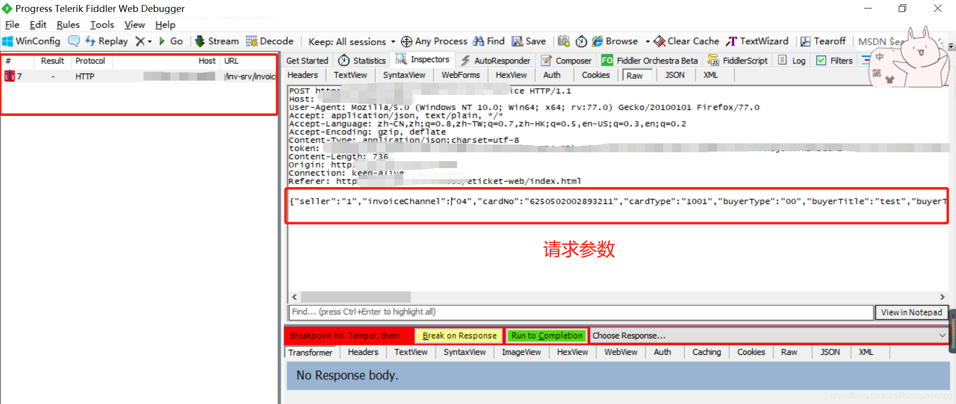956x404 pixels.
Task: Open WinConfig from the toolbar
Action: click(x=31, y=41)
